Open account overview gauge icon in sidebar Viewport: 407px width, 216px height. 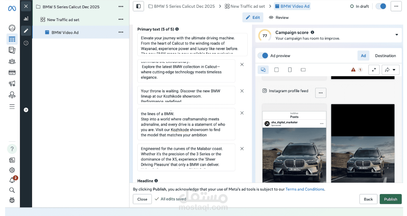[x=12, y=28]
